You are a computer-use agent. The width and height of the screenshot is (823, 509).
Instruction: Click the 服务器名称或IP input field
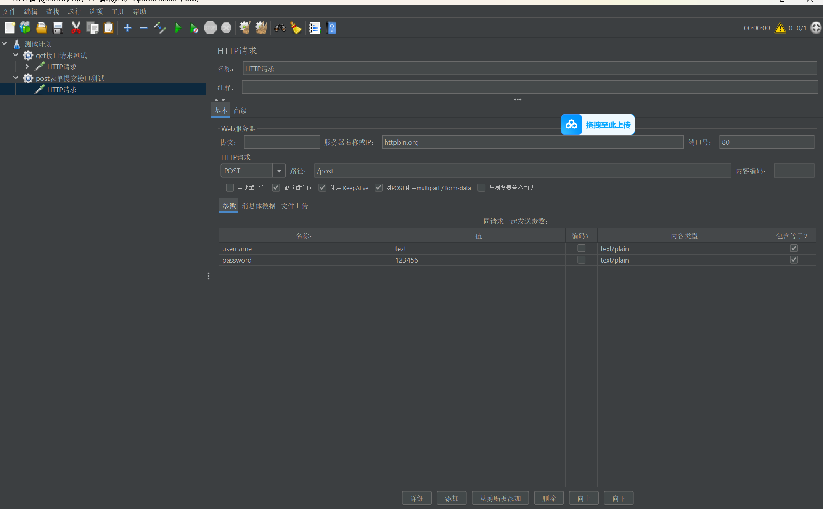coord(532,142)
